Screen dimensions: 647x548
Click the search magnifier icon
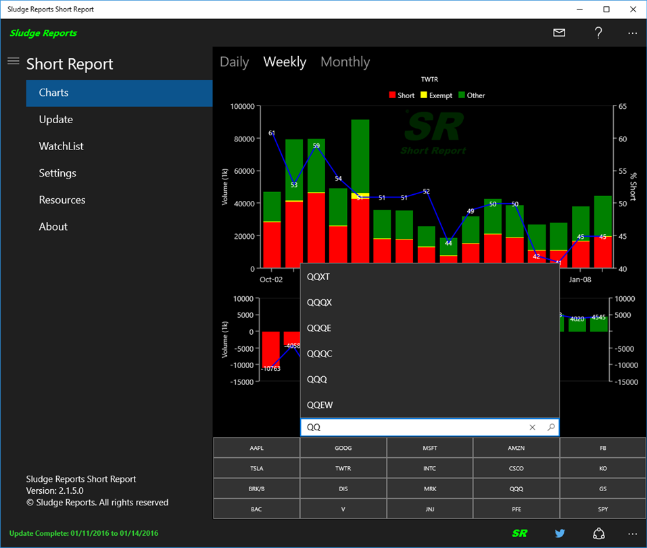pyautogui.click(x=551, y=428)
